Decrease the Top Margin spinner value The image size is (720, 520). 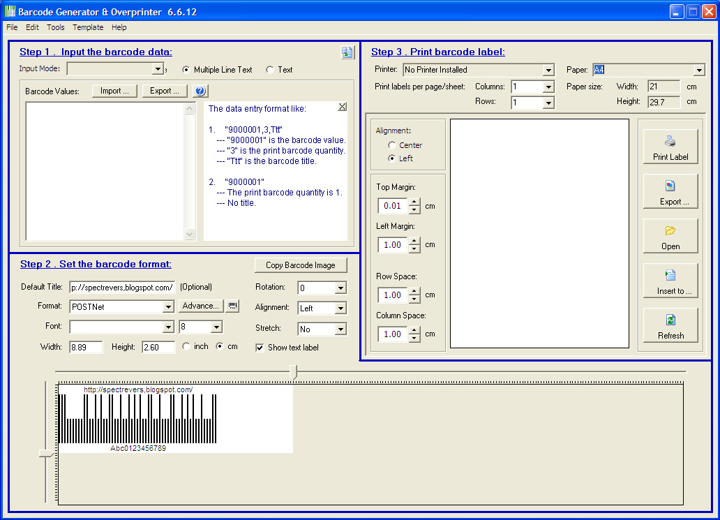pyautogui.click(x=414, y=210)
